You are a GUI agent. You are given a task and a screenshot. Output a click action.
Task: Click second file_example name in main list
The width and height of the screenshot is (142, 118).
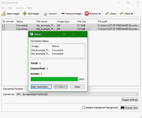click(x=45, y=29)
